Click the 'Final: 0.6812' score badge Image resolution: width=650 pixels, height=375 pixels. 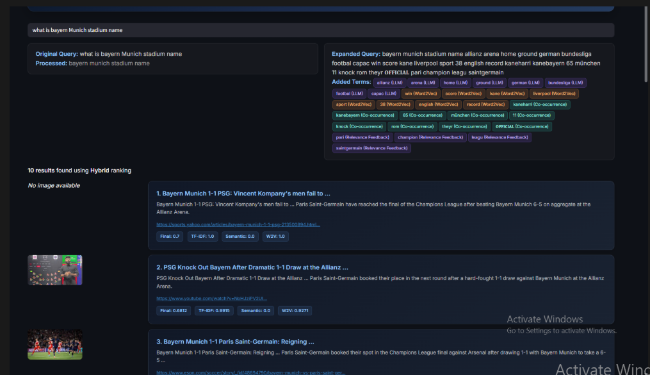174,310
